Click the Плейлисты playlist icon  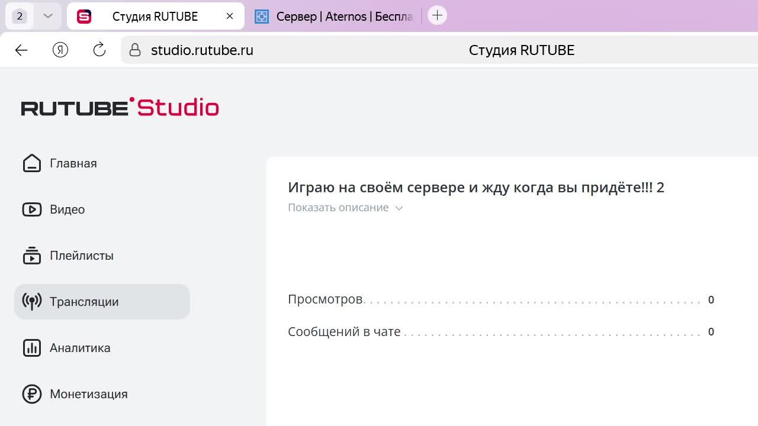(x=32, y=256)
